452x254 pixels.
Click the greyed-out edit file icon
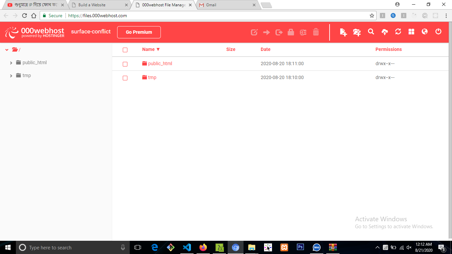tap(254, 32)
